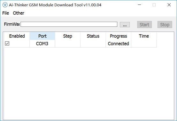Browse for firmware with the ... button
Viewport: 177px width, 121px height.
125,24
